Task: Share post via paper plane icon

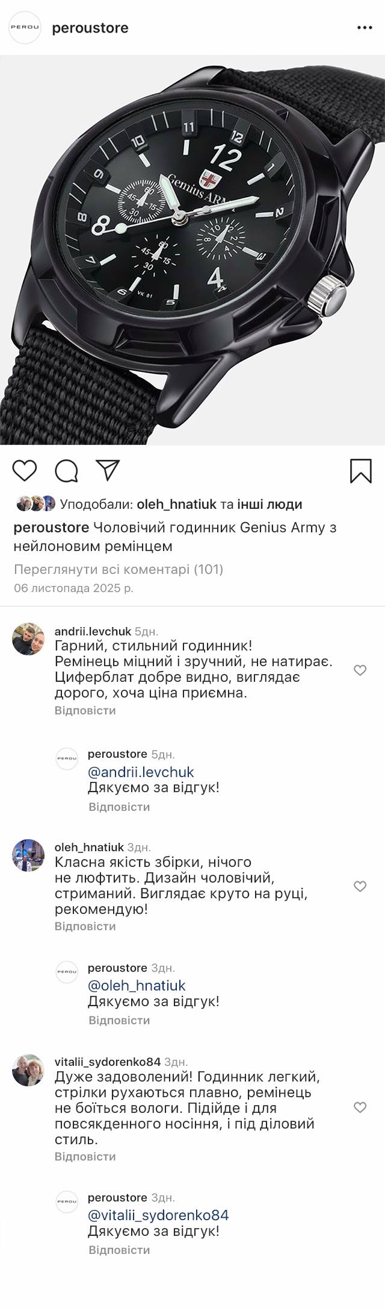Action: [x=108, y=470]
